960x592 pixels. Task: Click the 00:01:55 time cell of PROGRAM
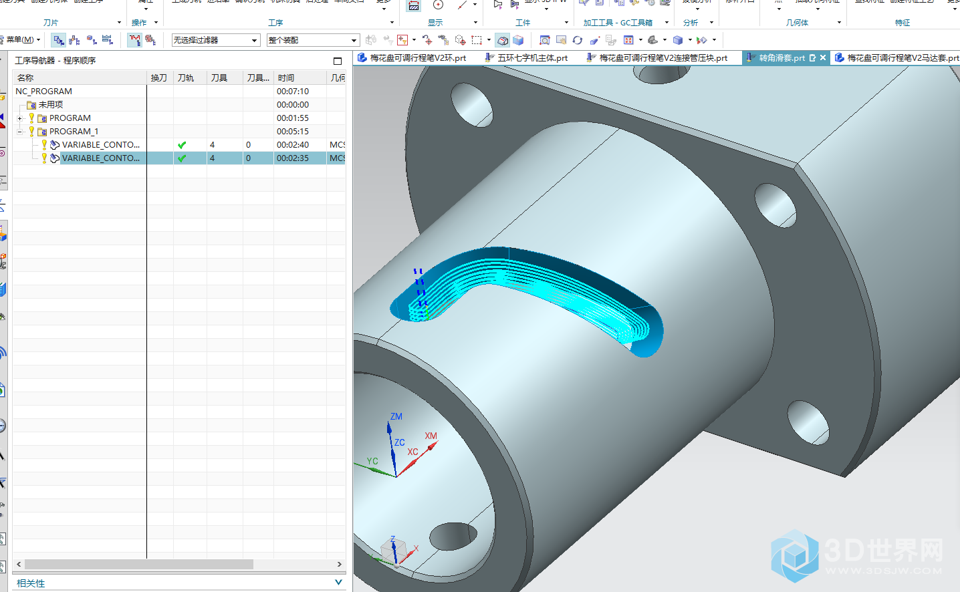click(x=293, y=118)
